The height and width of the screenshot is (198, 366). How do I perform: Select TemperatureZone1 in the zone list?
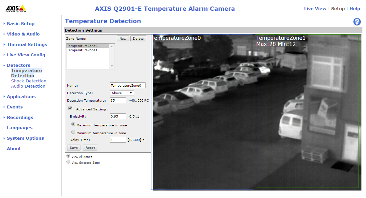coord(82,50)
